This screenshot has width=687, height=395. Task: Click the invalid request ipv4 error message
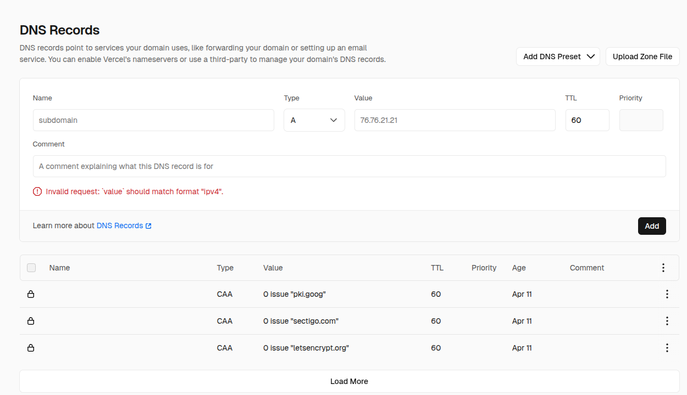click(x=135, y=191)
